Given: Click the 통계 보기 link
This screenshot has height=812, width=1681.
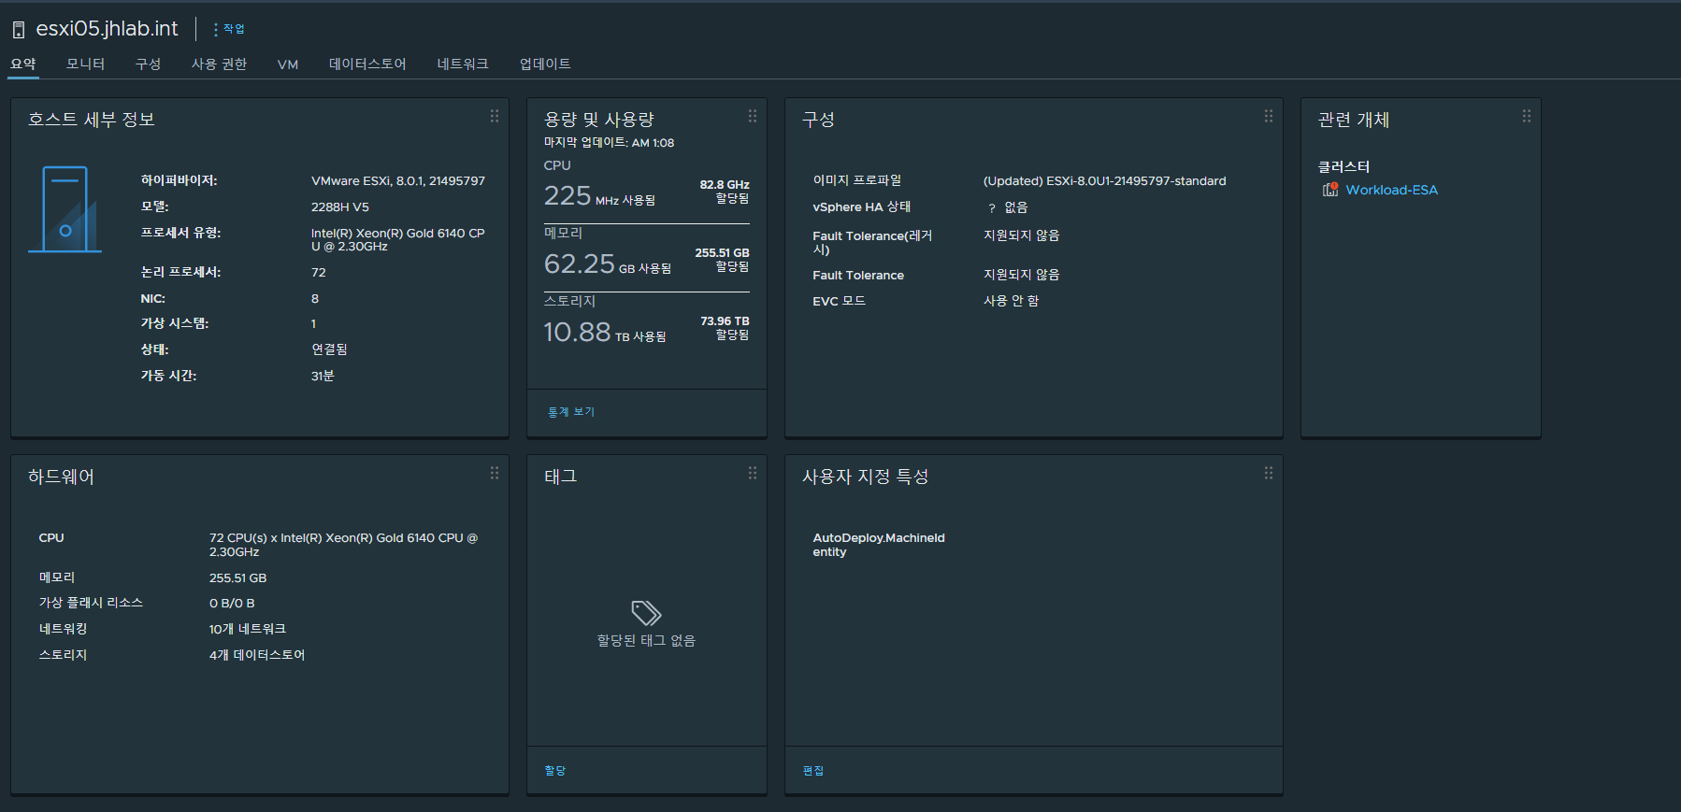Looking at the screenshot, I should 571,412.
